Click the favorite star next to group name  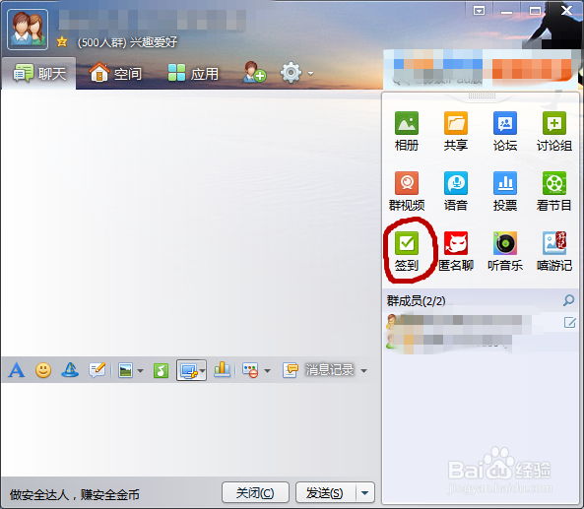62,41
